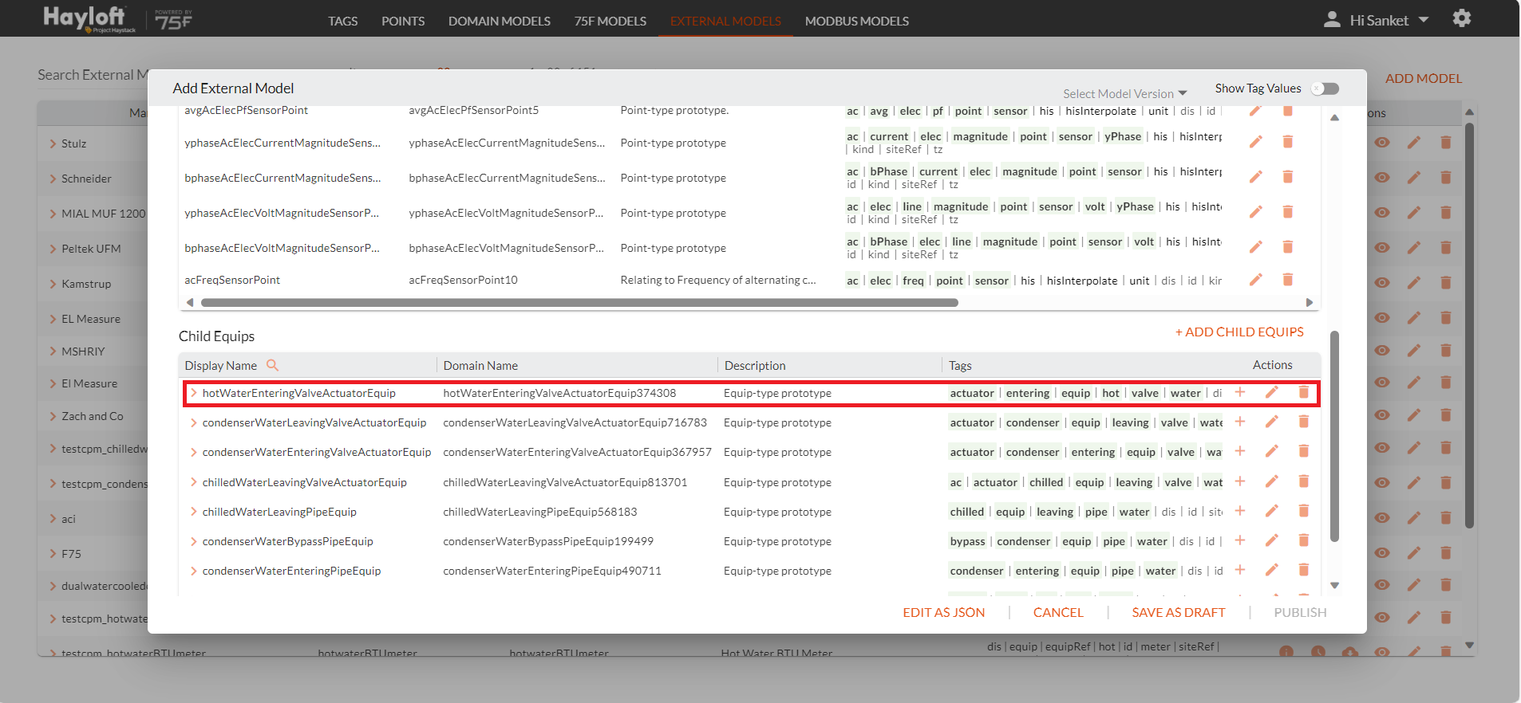Open the TAGS tab
Screen dimensions: 1521x703
343,21
